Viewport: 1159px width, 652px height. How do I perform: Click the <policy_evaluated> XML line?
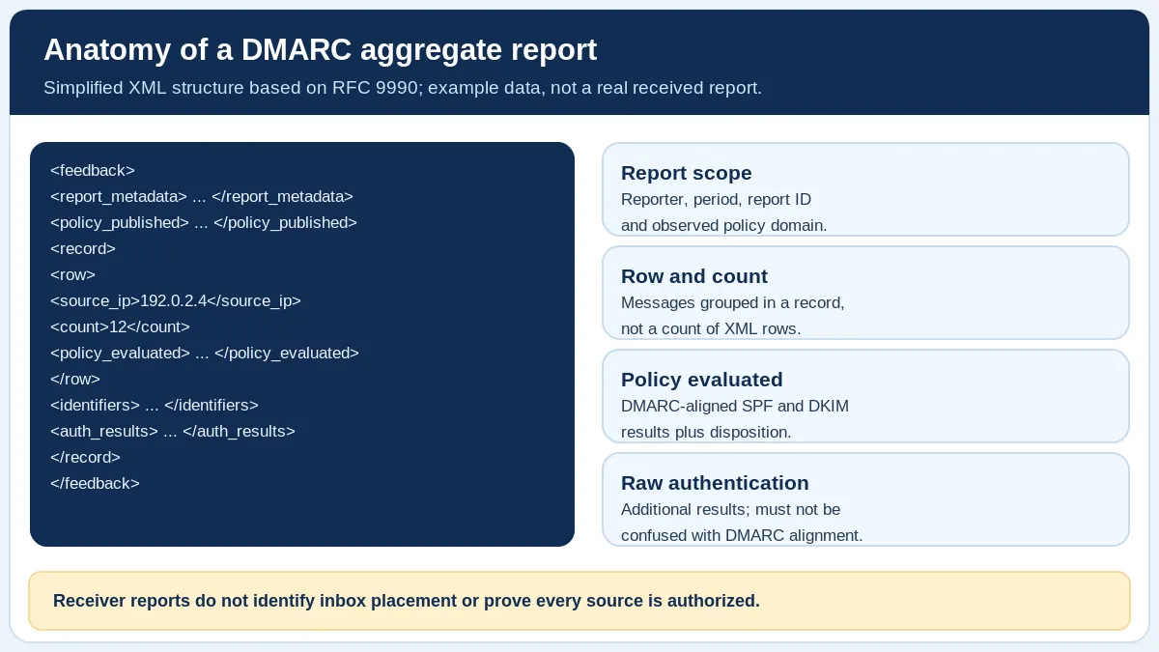pyautogui.click(x=205, y=354)
